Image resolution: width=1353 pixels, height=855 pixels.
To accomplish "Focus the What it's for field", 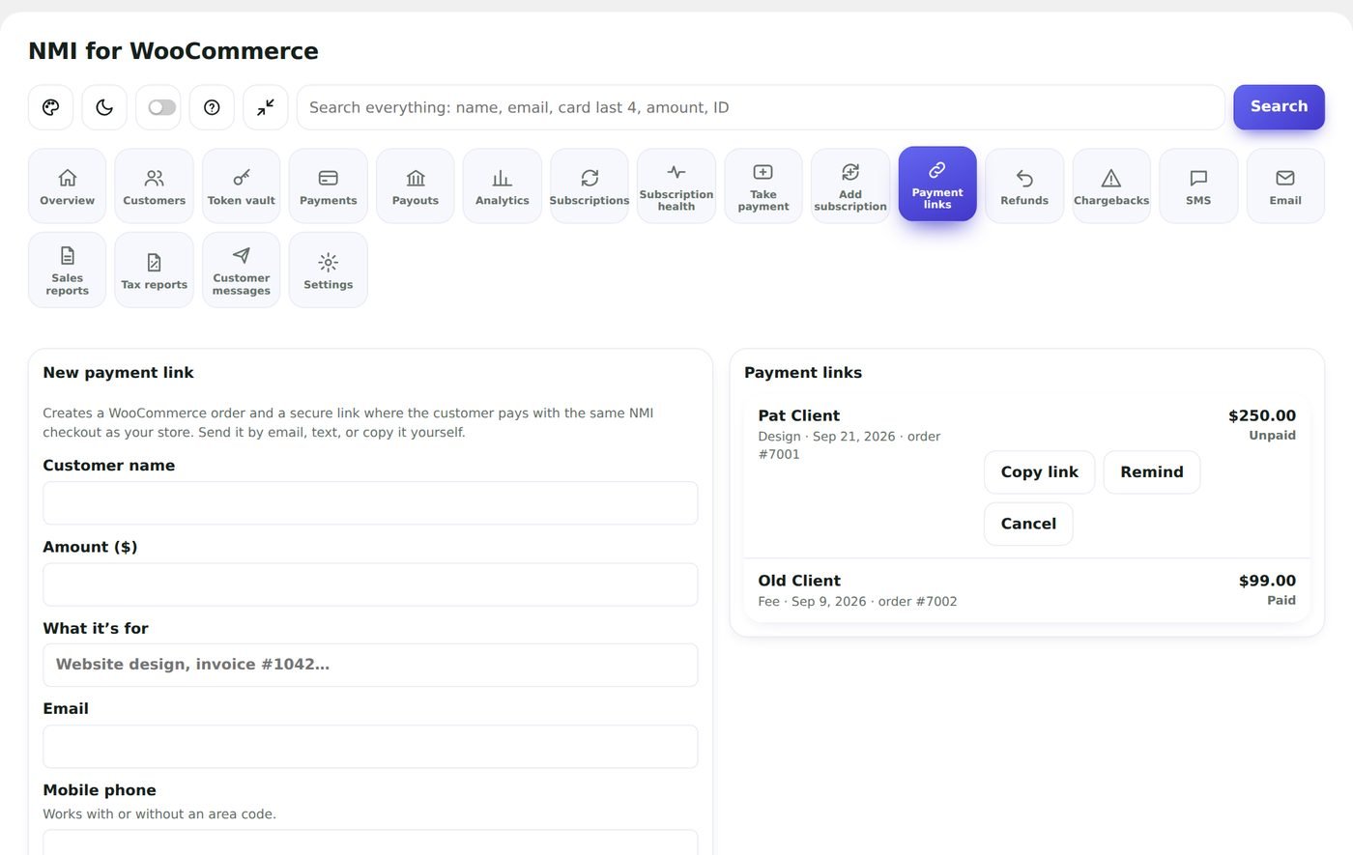I will 370,665.
